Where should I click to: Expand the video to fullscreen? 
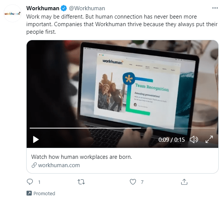coord(209,139)
